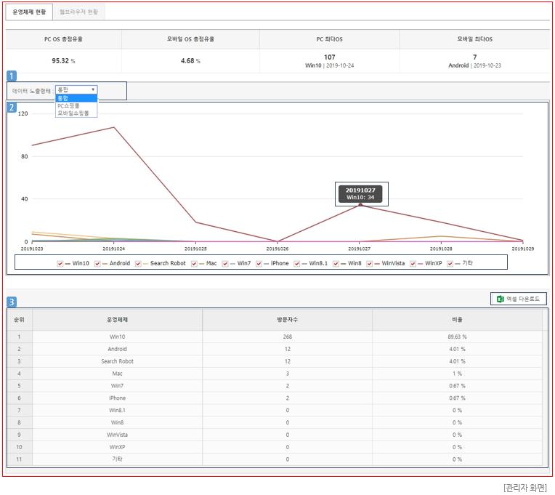Image resolution: width=555 pixels, height=495 pixels.
Task: Click the Win7 table row name
Action: tap(117, 386)
